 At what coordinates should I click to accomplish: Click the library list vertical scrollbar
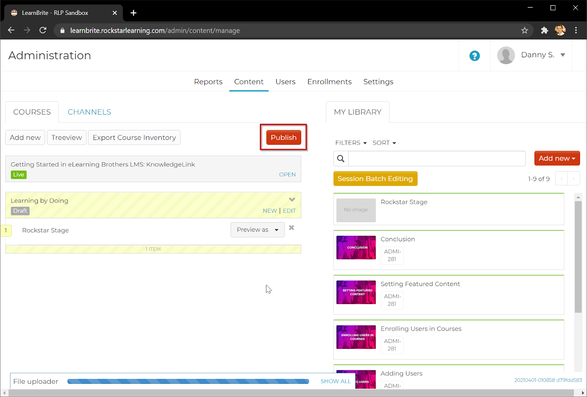pyautogui.click(x=578, y=257)
